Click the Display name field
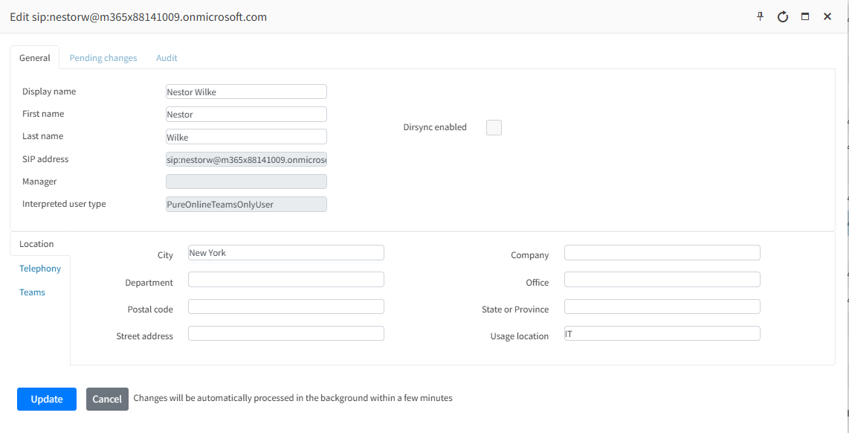 tap(246, 92)
